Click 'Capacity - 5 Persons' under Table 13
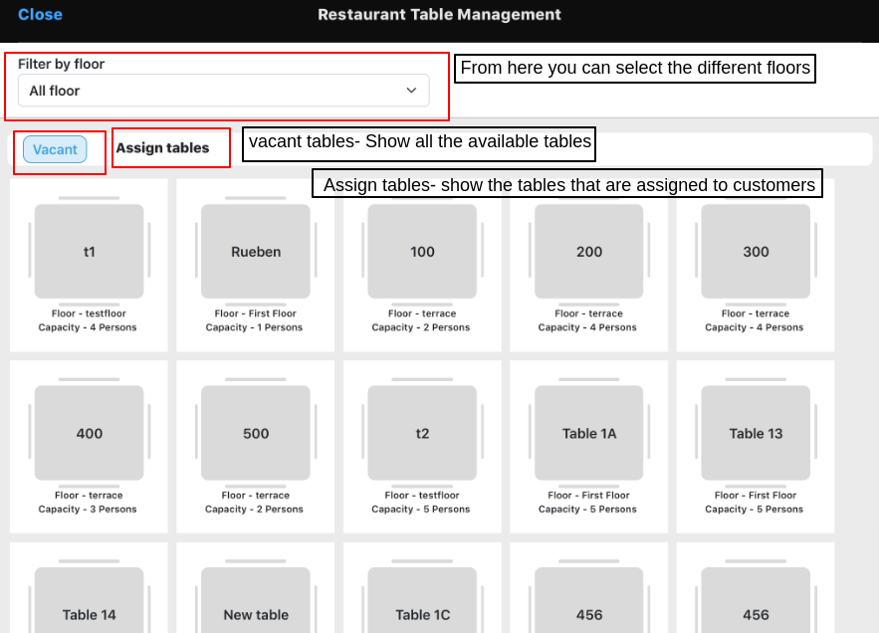Screen dimensions: 879x633 point(754,510)
